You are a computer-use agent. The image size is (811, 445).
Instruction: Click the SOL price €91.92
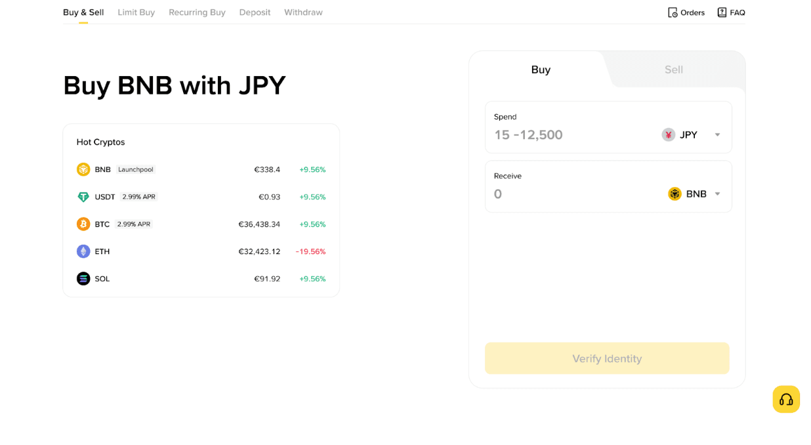click(267, 279)
